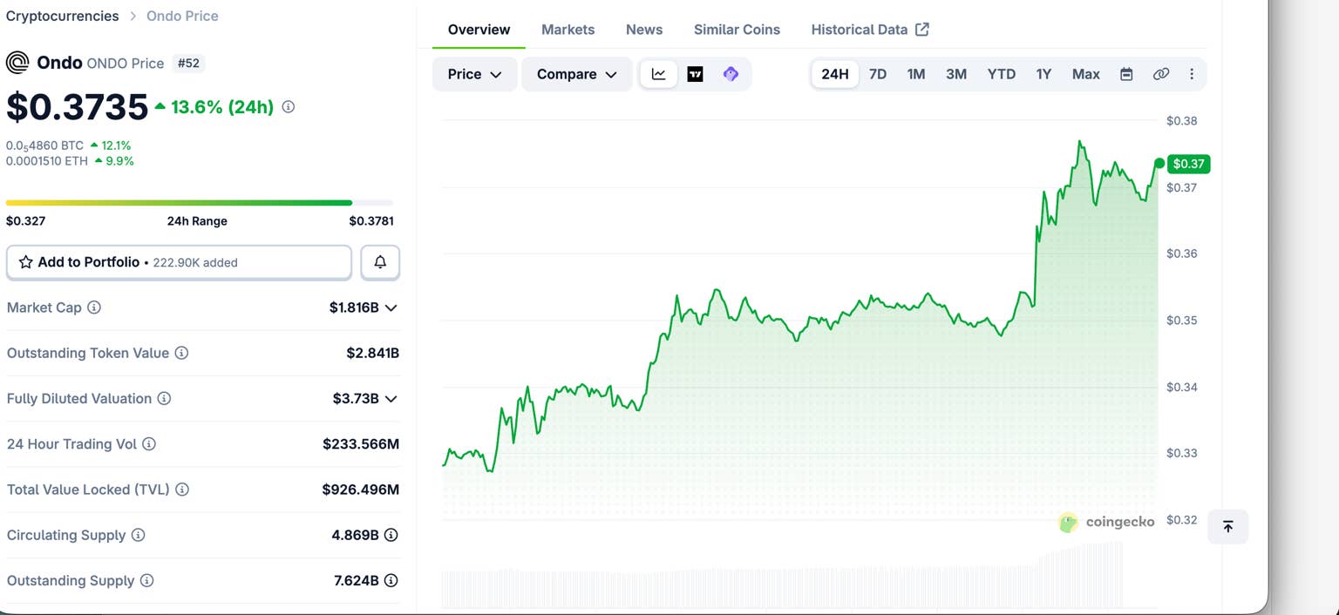Click the green $0.37 price marker
1339x615 pixels.
tap(1188, 164)
